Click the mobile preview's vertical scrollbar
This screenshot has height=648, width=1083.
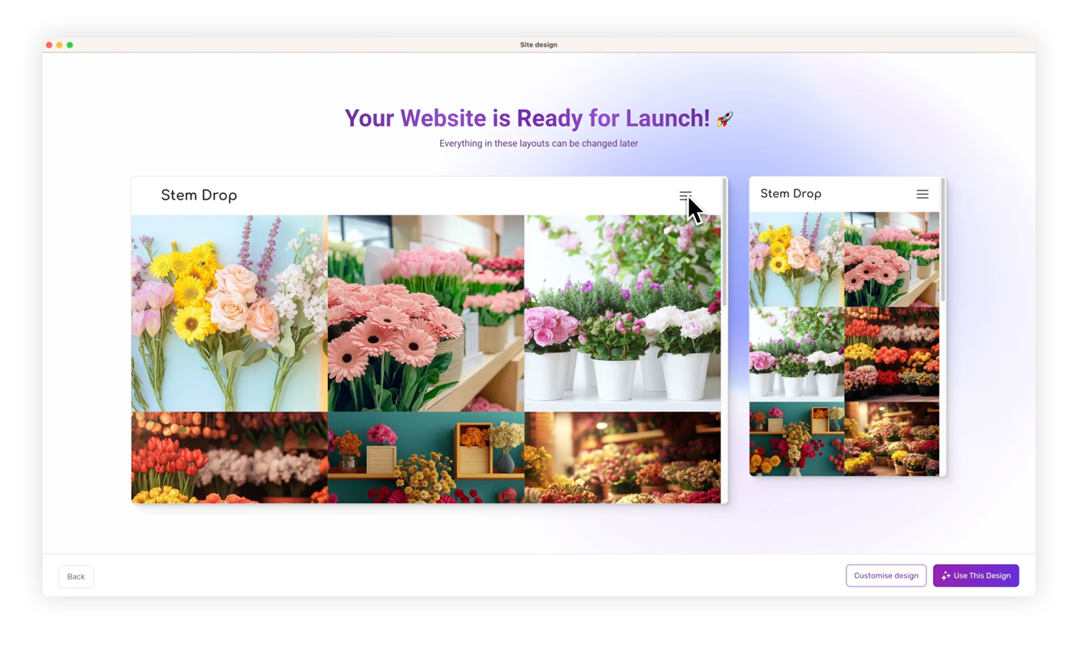click(942, 244)
